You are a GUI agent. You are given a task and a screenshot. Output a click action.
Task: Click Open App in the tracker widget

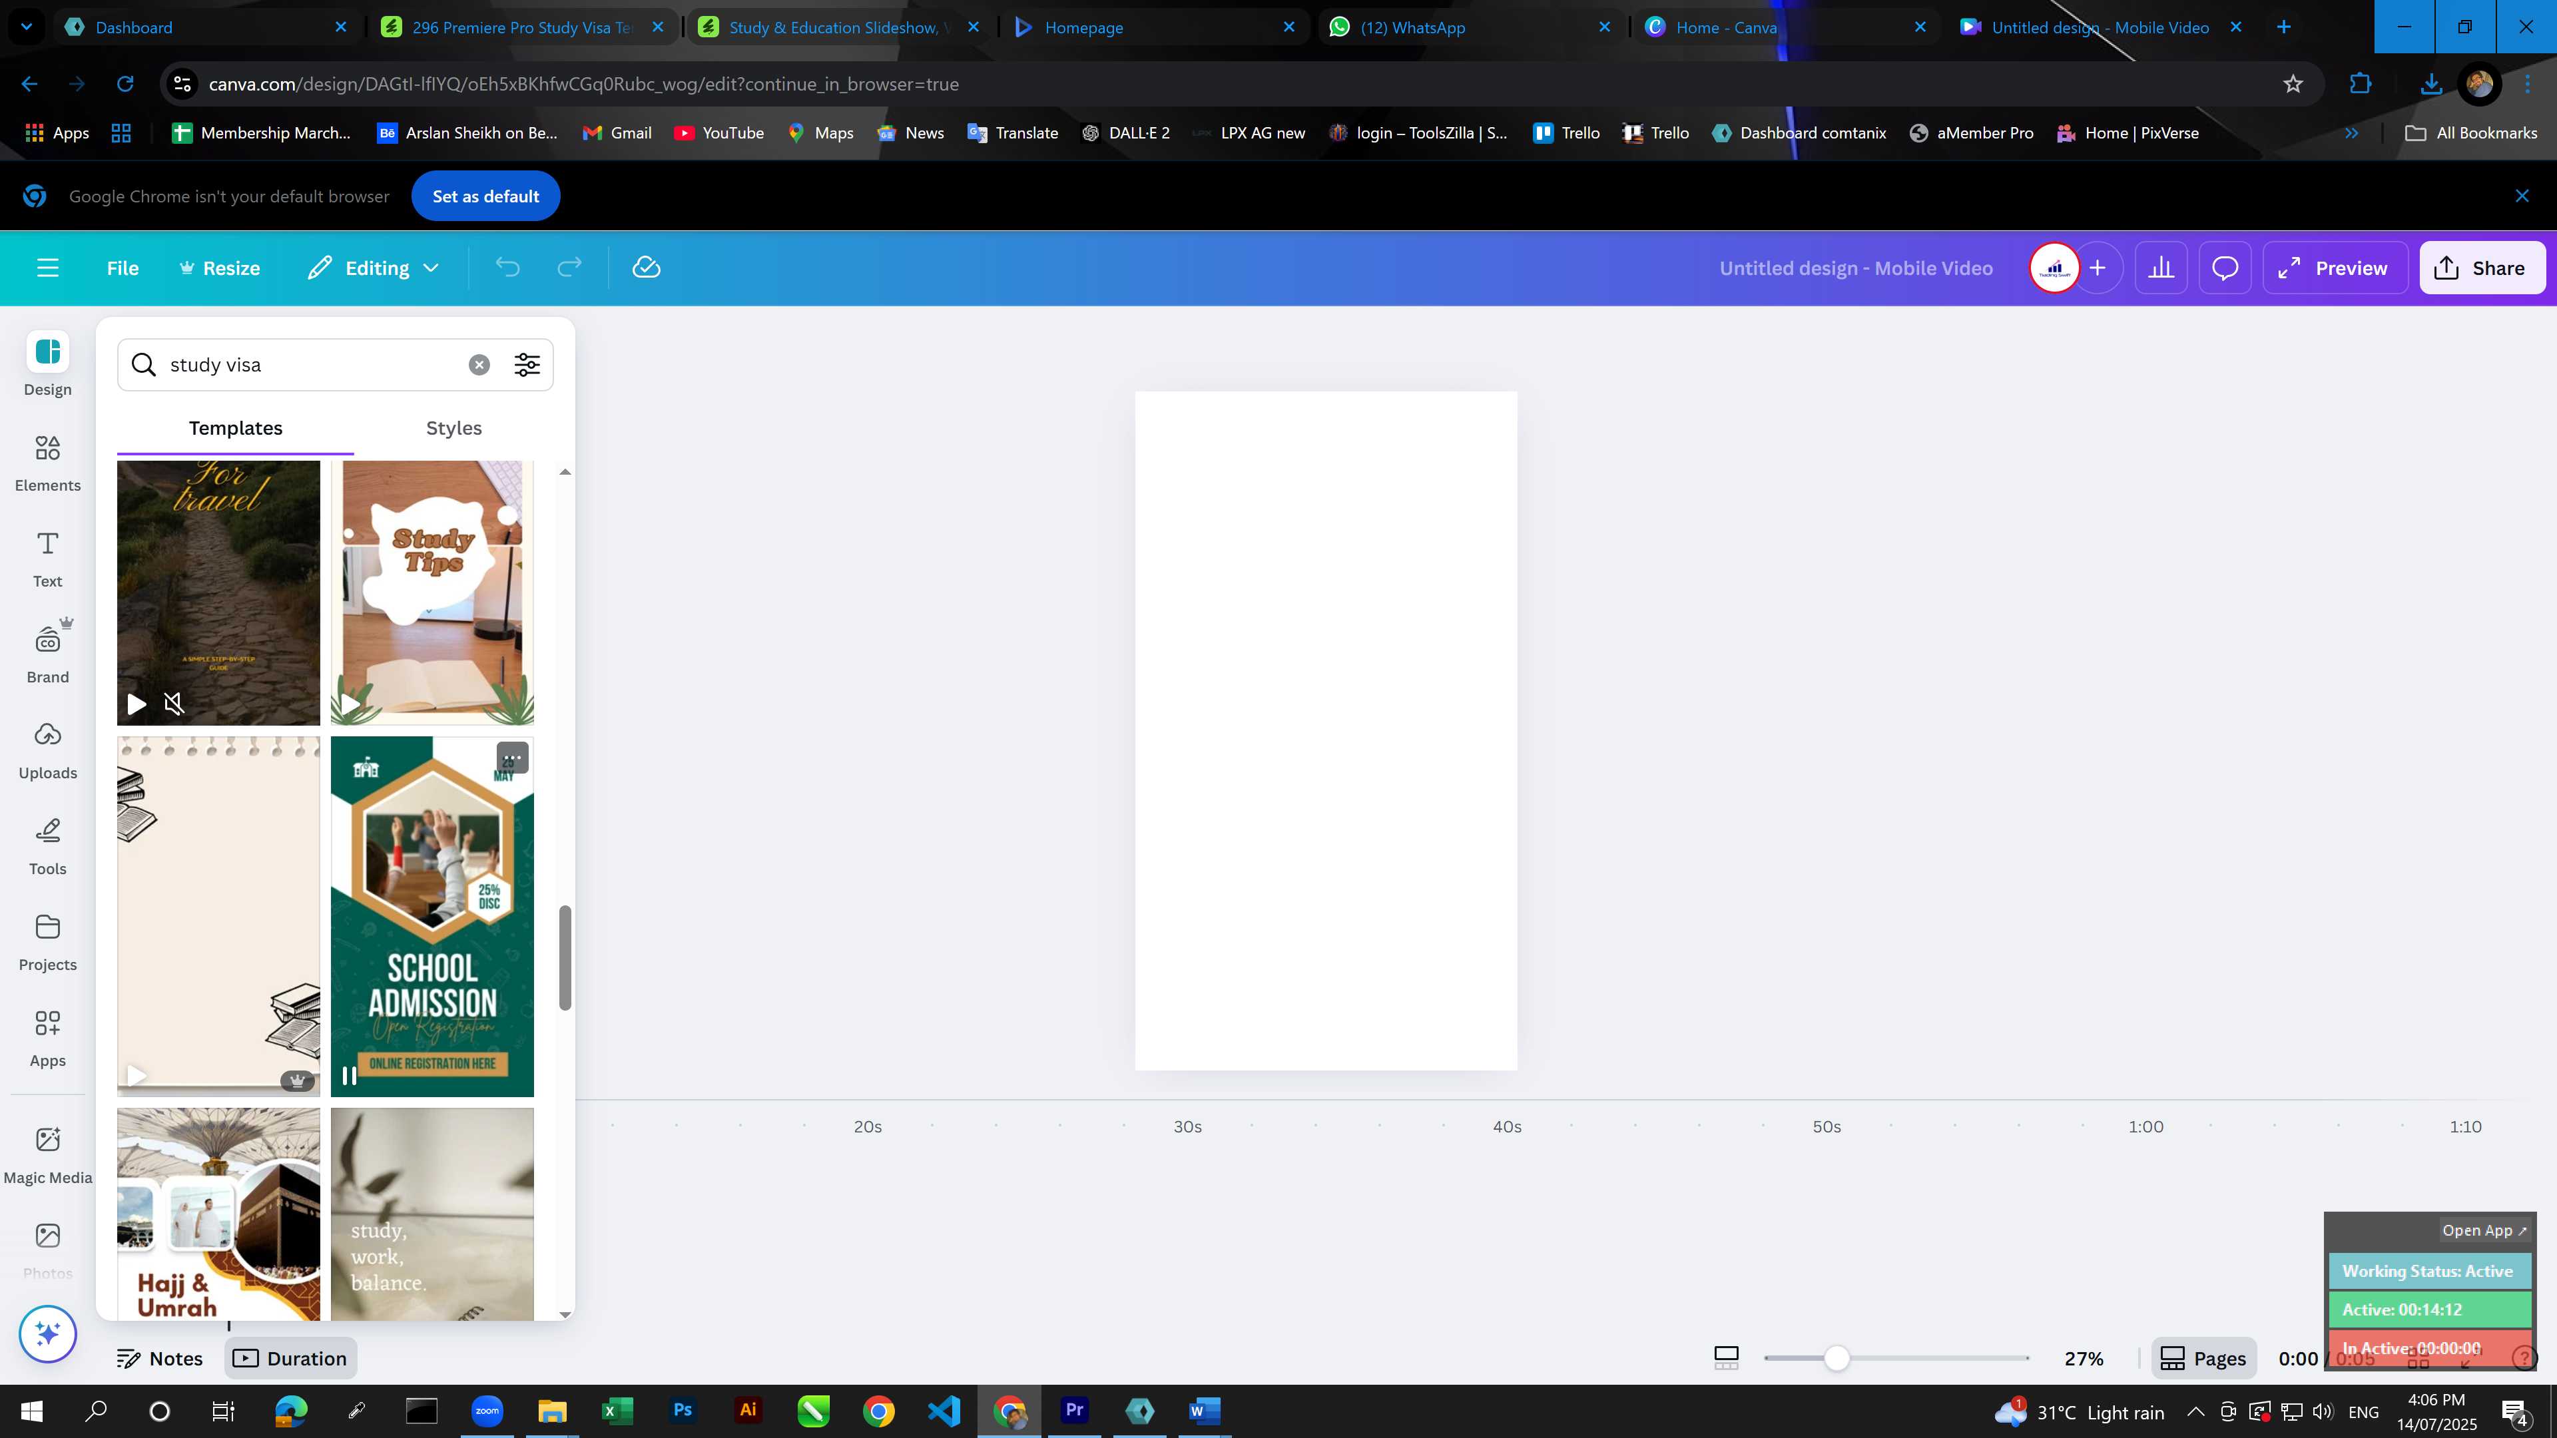click(2484, 1230)
